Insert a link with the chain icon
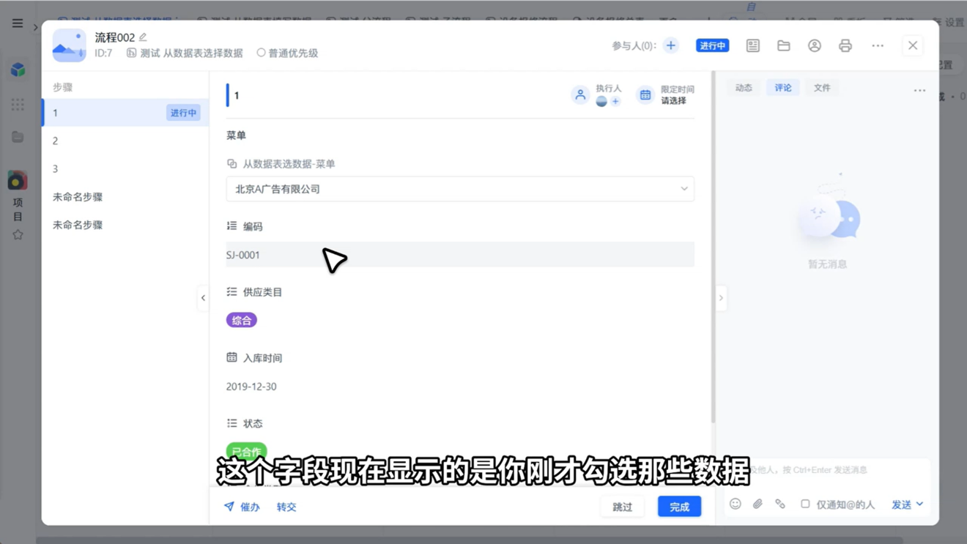Screen dimensions: 967x544 tap(780, 504)
